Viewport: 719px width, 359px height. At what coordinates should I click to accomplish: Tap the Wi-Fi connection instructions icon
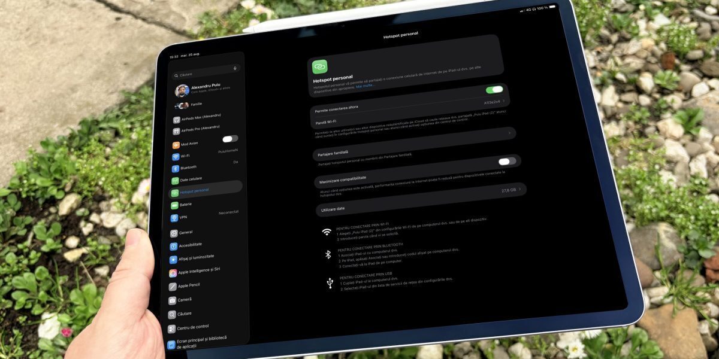327,232
